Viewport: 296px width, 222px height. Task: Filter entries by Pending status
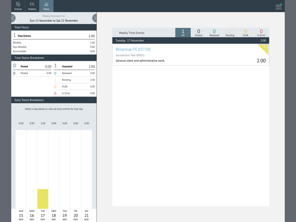tap(230, 33)
